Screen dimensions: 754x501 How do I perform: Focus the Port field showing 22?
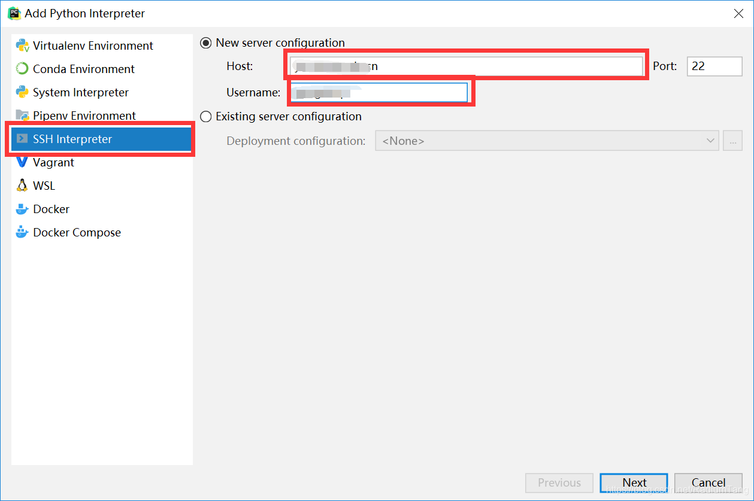[714, 66]
